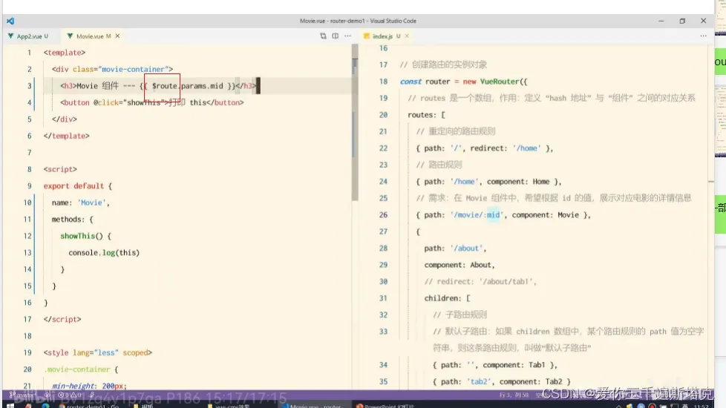Click 'routes: [' at line 20 in index.js
The image size is (726, 408).
point(426,115)
